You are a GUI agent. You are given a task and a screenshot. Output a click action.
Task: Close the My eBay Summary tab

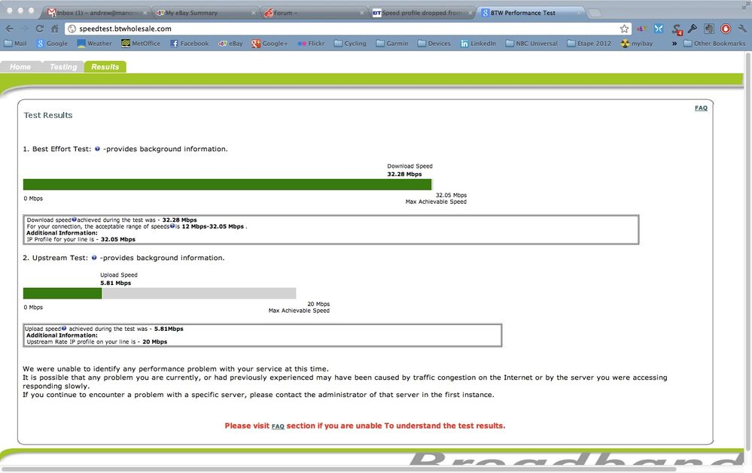pos(254,13)
